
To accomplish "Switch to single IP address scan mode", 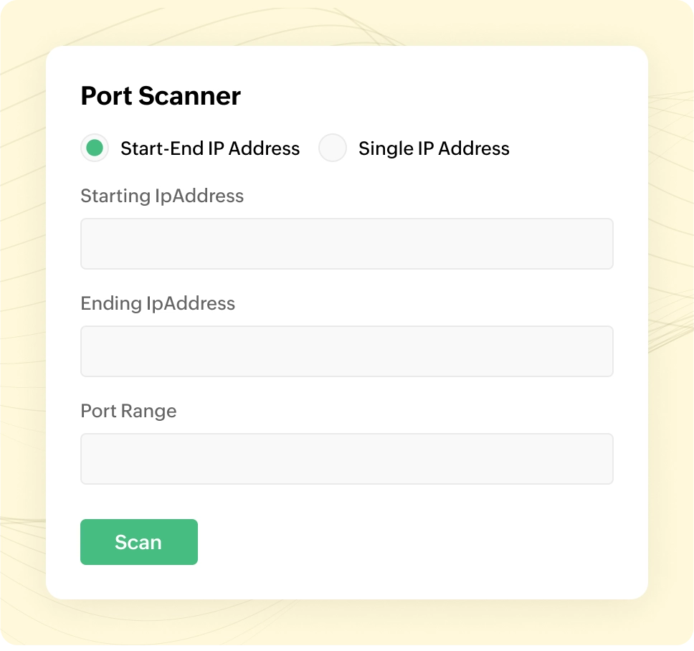I will coord(333,148).
